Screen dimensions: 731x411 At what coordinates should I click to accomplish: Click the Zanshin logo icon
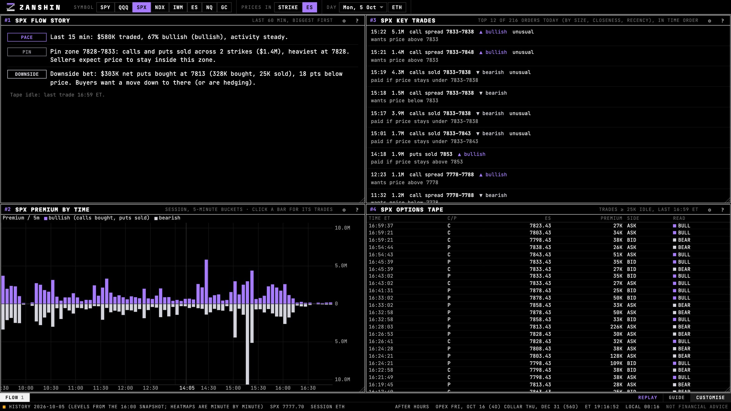[11, 7]
